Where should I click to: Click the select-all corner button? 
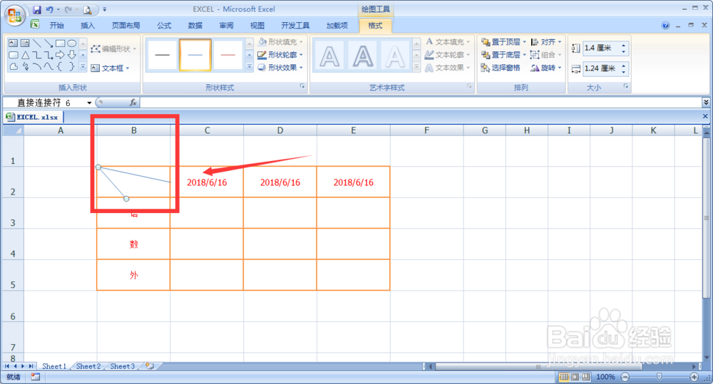pyautogui.click(x=13, y=130)
